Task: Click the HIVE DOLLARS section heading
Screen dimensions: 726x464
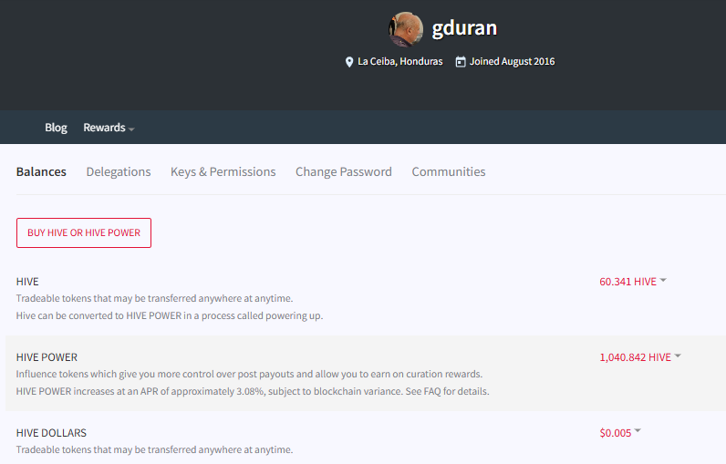Action: [x=51, y=432]
